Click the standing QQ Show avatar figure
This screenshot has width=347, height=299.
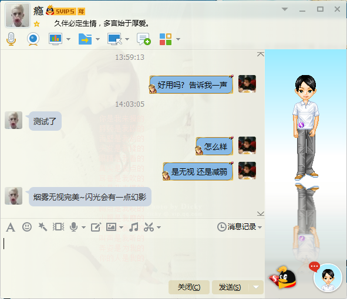pyautogui.click(x=306, y=127)
